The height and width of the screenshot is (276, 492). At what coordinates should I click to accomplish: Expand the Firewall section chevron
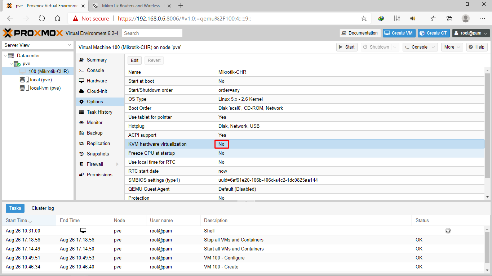(x=118, y=164)
